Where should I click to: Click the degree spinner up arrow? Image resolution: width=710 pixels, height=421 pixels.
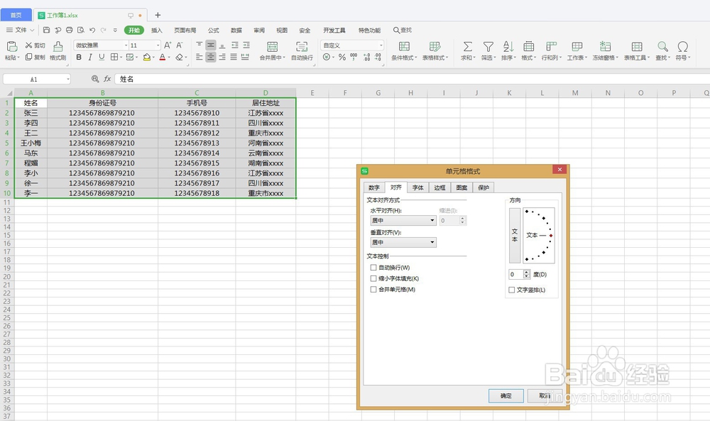(526, 272)
